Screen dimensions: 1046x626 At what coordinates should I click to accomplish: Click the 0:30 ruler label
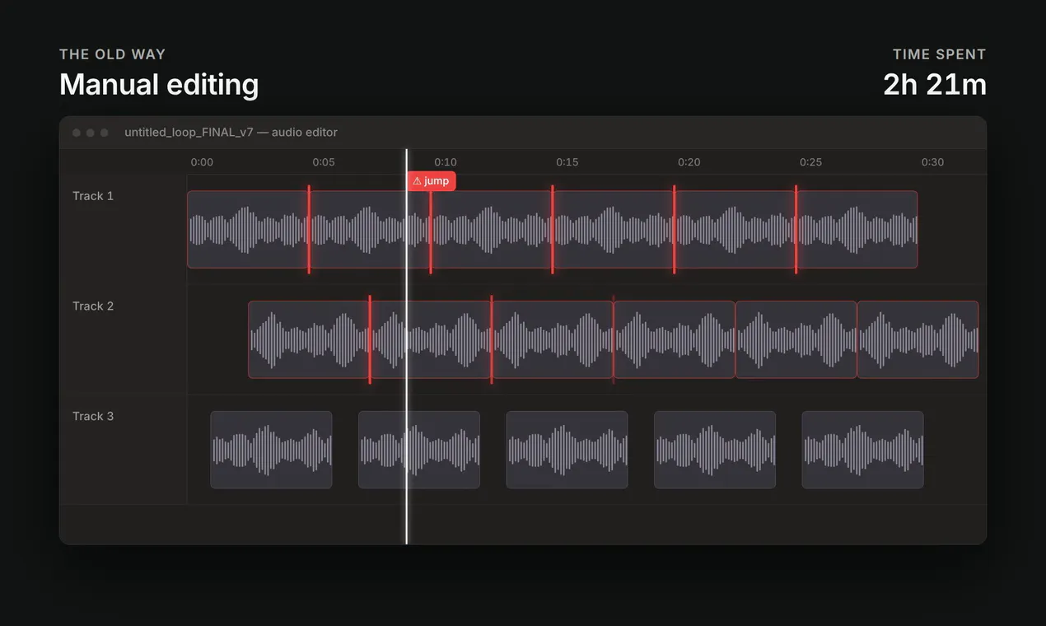coord(933,162)
